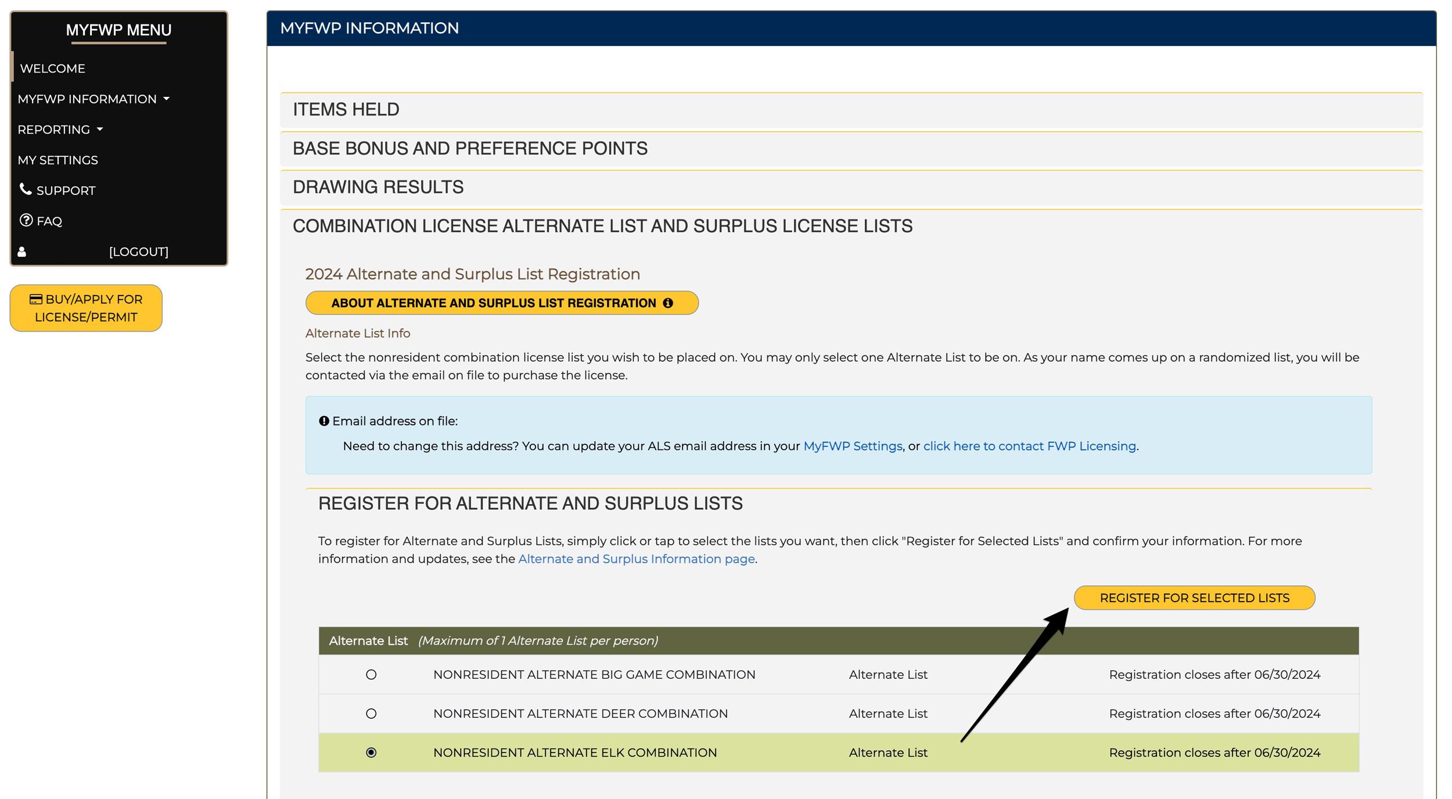This screenshot has width=1452, height=799.
Task: Click the card icon on BUY/APPLY button
Action: pyautogui.click(x=36, y=299)
